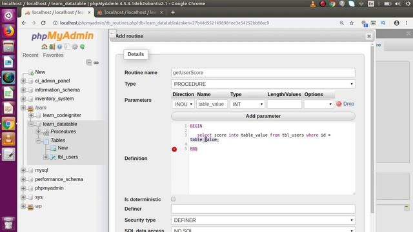Image resolution: width=413 pixels, height=232 pixels.
Task: Expand the mysql database node
Action: click(23, 170)
